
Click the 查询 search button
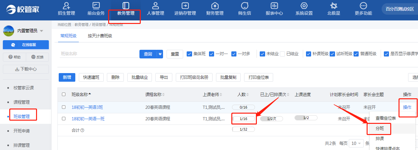tap(148, 54)
